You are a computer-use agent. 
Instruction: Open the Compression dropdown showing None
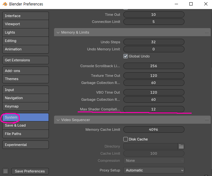click(154, 160)
